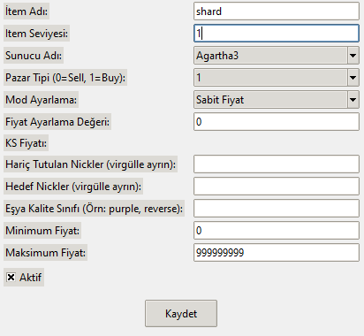Click the Mod Ayarlama label

pos(41,100)
